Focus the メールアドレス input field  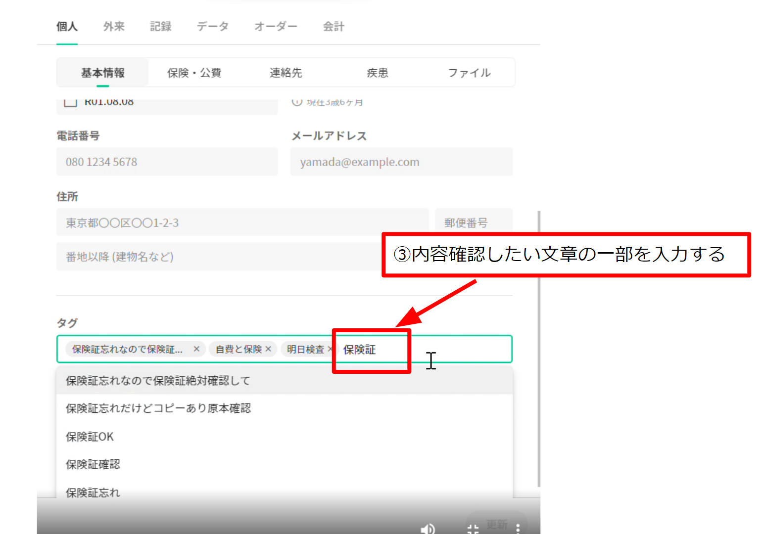tap(401, 162)
